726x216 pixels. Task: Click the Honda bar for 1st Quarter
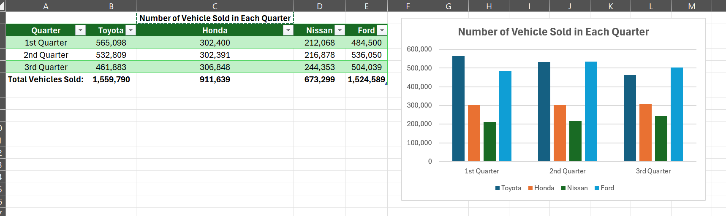point(474,133)
